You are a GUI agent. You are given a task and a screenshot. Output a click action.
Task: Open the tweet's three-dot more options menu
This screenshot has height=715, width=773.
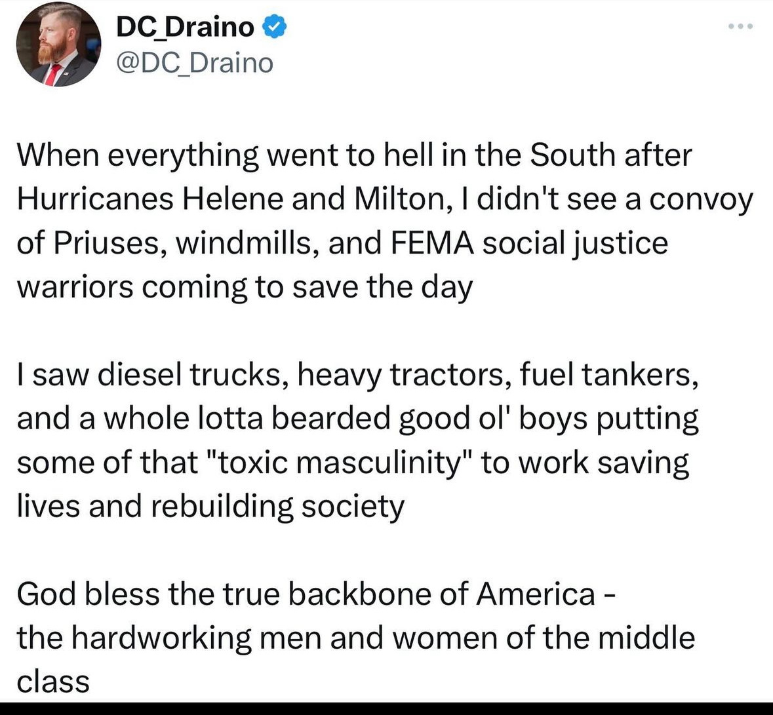tap(741, 26)
